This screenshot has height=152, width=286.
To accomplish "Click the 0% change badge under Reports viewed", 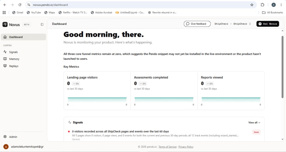I will point(210,84).
